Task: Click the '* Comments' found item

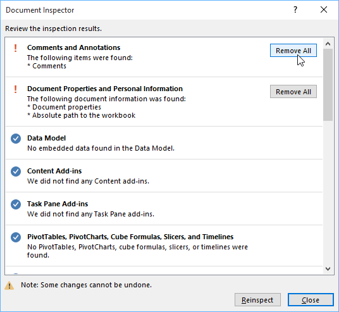Action: [47, 66]
